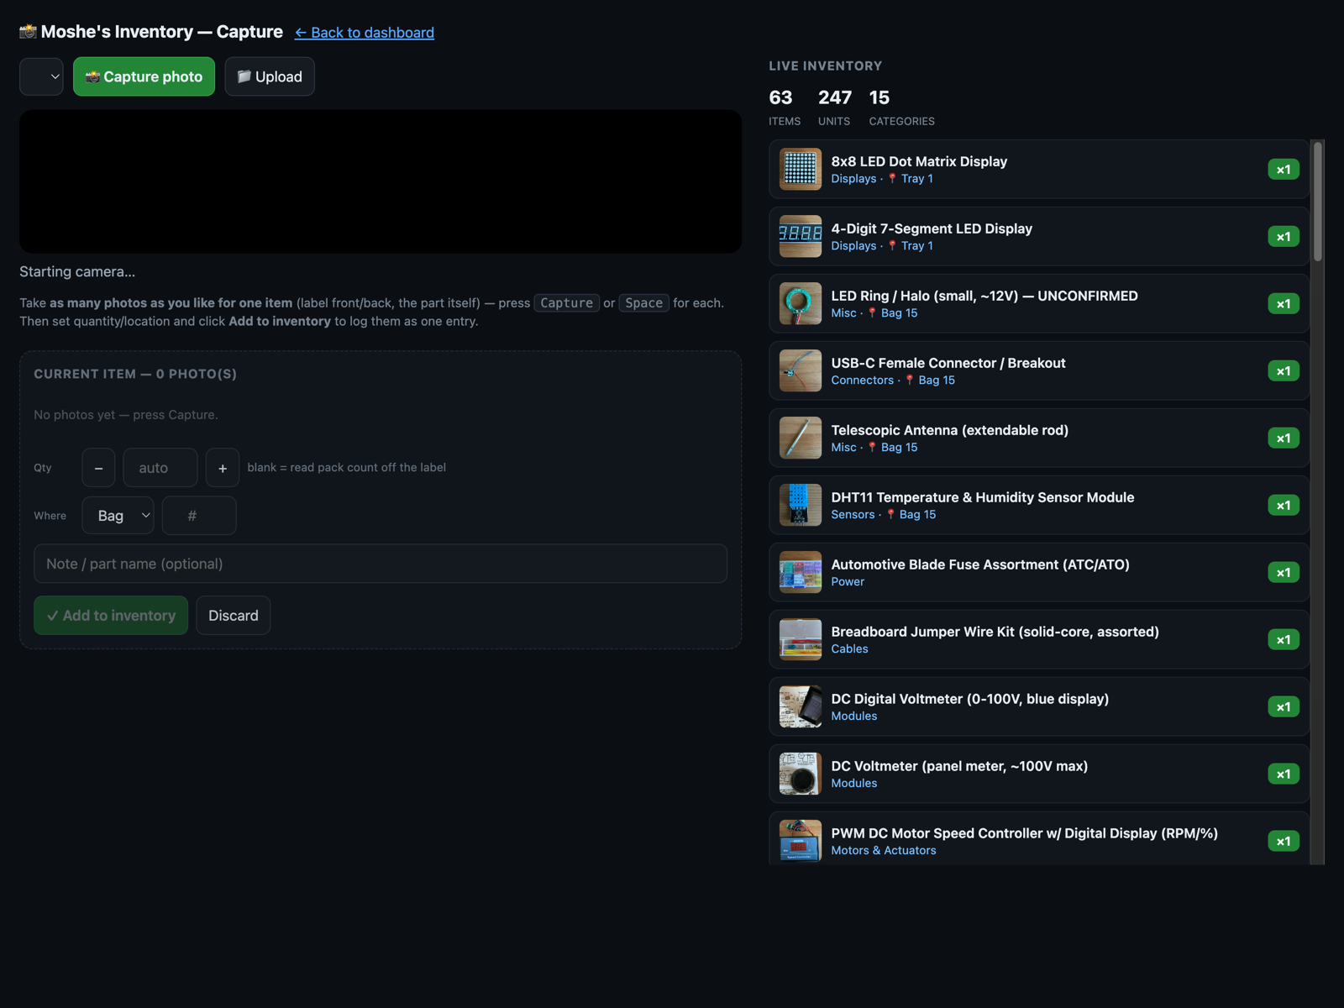Click the location number # field
The width and height of the screenshot is (1344, 1008).
coord(199,516)
